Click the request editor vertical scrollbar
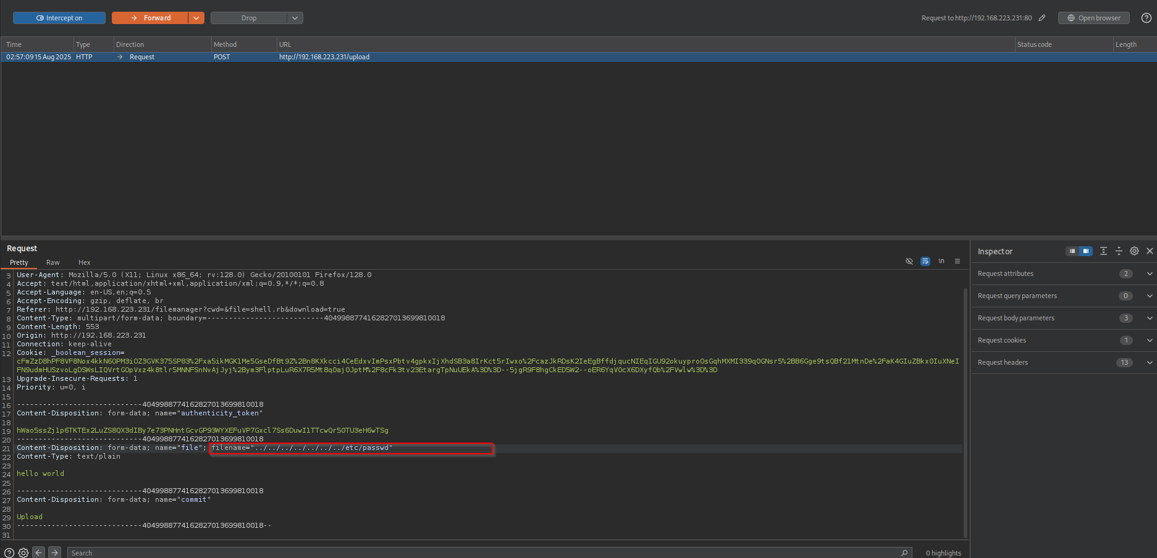This screenshot has width=1157, height=558. (966, 413)
